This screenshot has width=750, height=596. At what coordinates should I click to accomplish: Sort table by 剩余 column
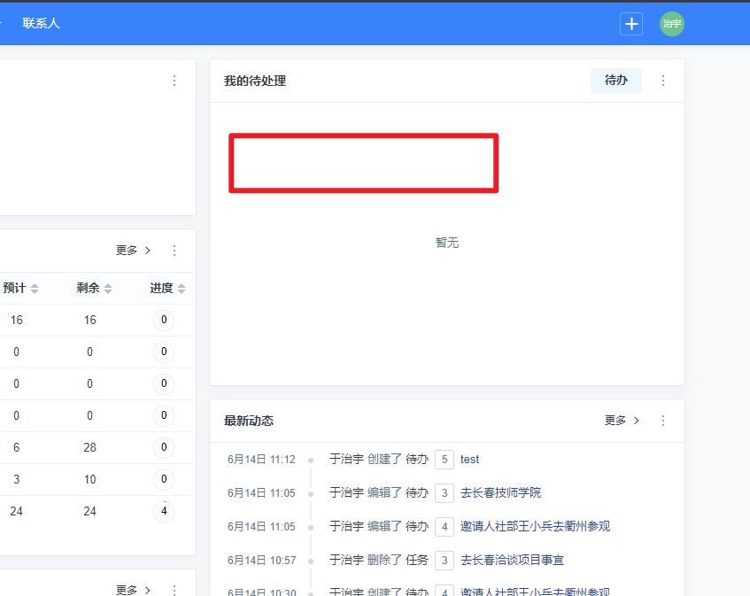[x=94, y=288]
